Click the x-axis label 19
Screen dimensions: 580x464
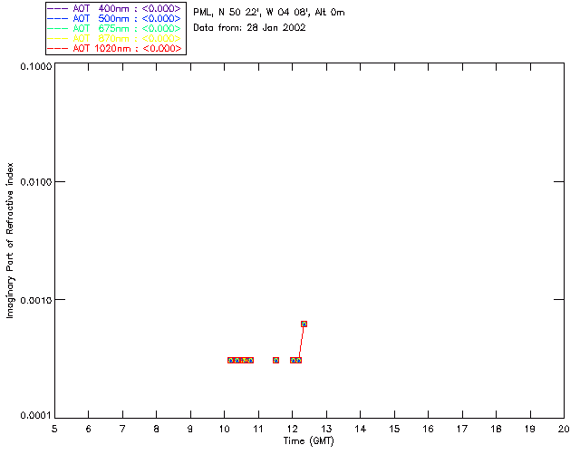530,429
